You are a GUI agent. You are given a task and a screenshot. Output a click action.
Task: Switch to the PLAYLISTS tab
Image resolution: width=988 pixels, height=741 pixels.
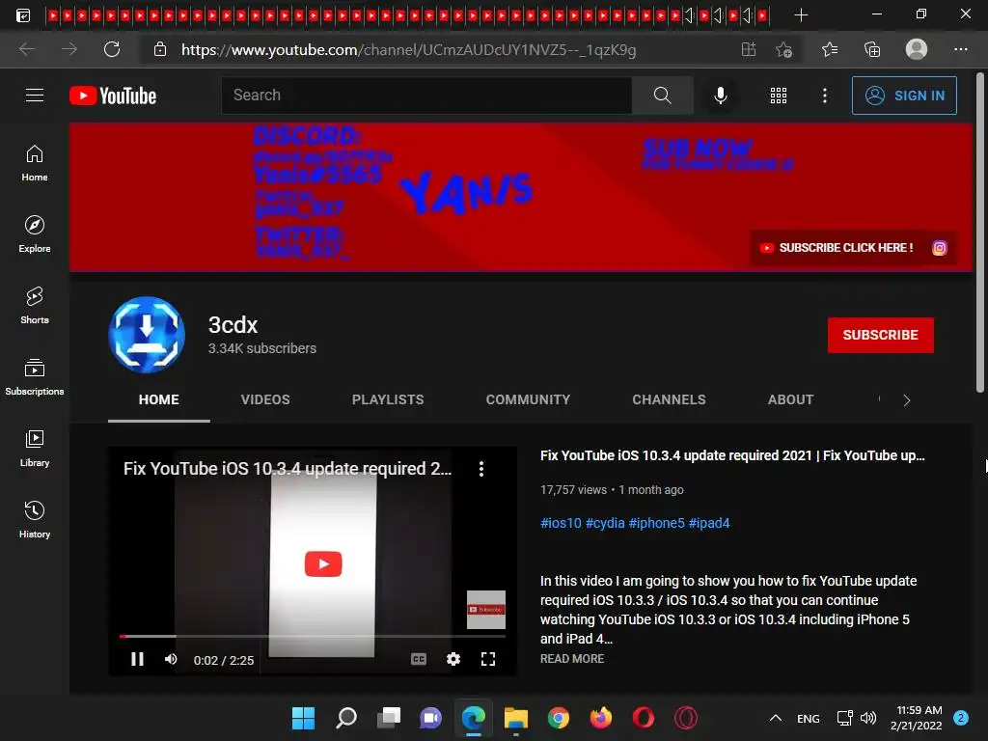388,399
